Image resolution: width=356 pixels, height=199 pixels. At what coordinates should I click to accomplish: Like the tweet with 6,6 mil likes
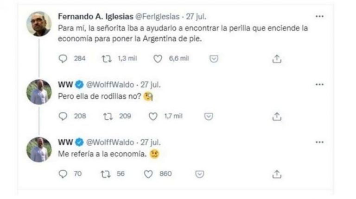click(x=157, y=59)
